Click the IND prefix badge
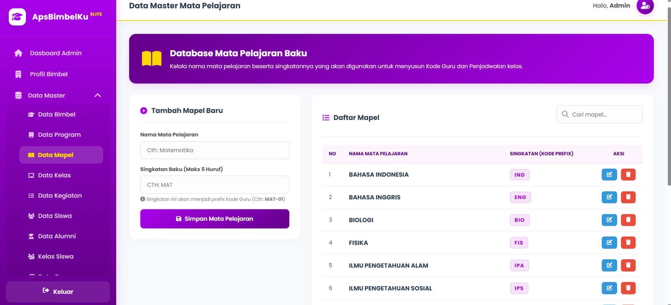This screenshot has height=305, width=671. 520,175
